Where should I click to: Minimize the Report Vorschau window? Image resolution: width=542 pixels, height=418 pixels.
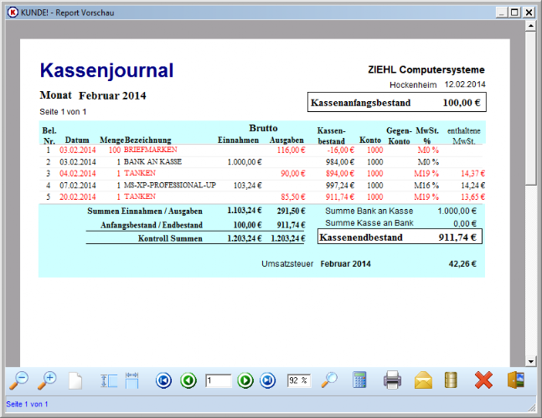(x=502, y=13)
